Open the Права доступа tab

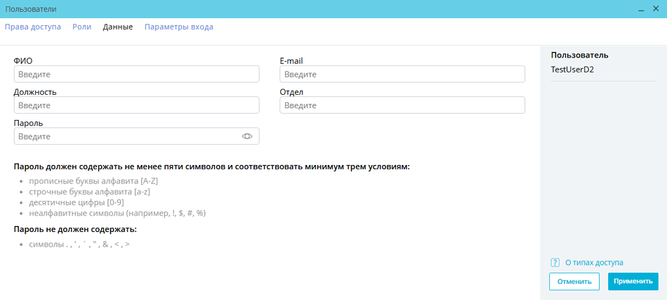33,27
